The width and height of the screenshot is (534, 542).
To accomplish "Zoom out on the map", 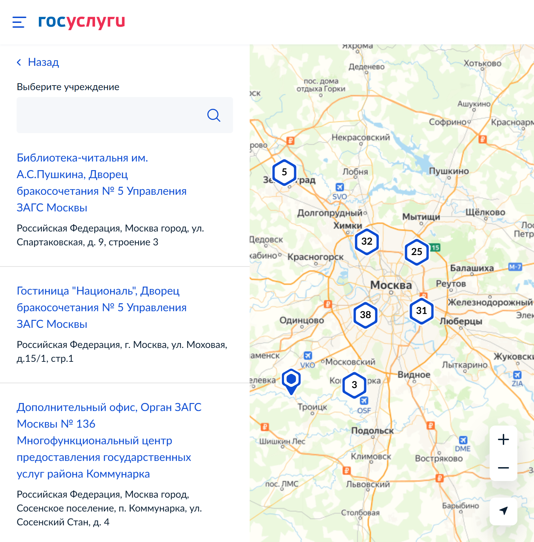I will (503, 467).
